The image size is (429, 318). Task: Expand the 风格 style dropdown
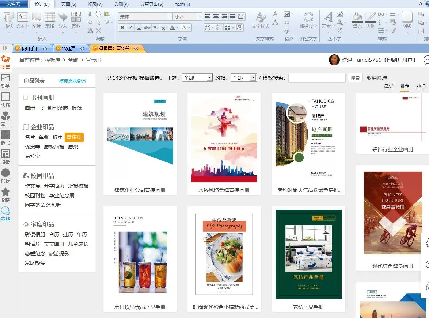tap(253, 78)
